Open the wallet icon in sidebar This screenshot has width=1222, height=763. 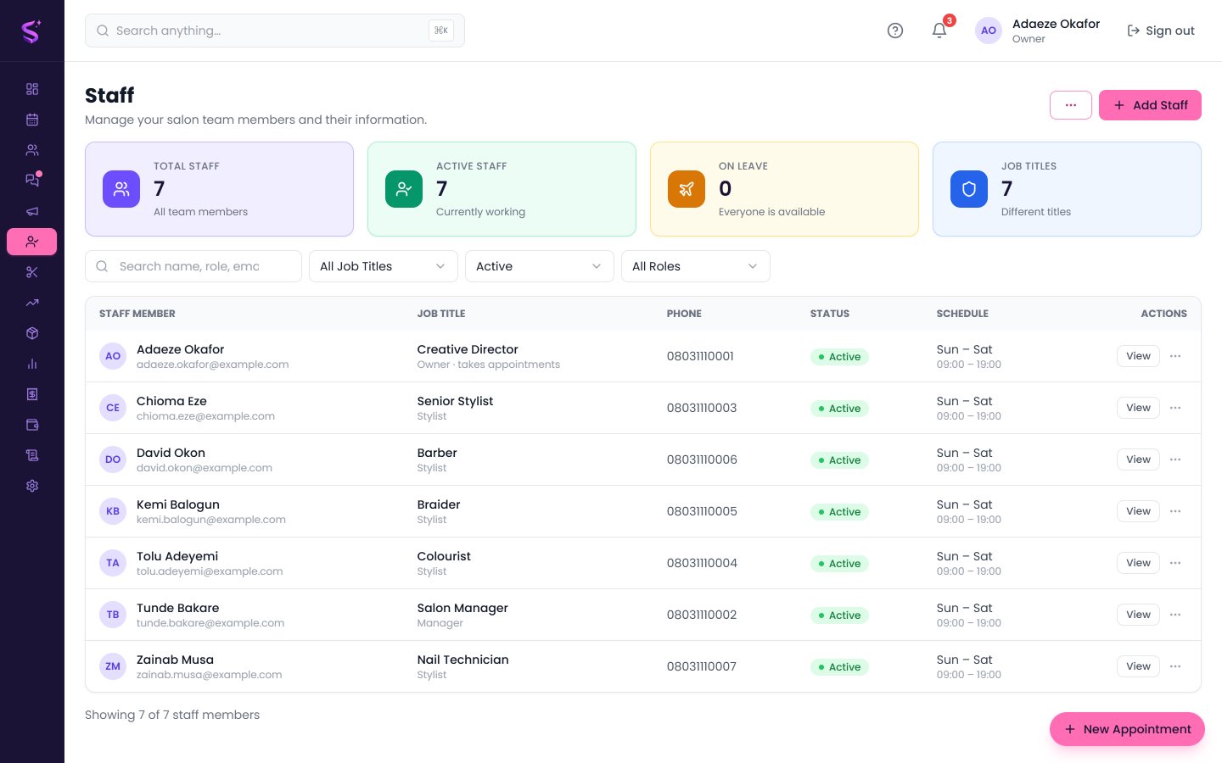pos(32,425)
